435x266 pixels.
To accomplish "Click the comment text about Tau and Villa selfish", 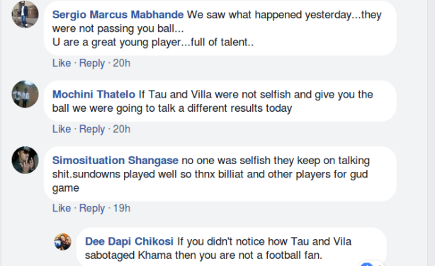I will [213, 101].
